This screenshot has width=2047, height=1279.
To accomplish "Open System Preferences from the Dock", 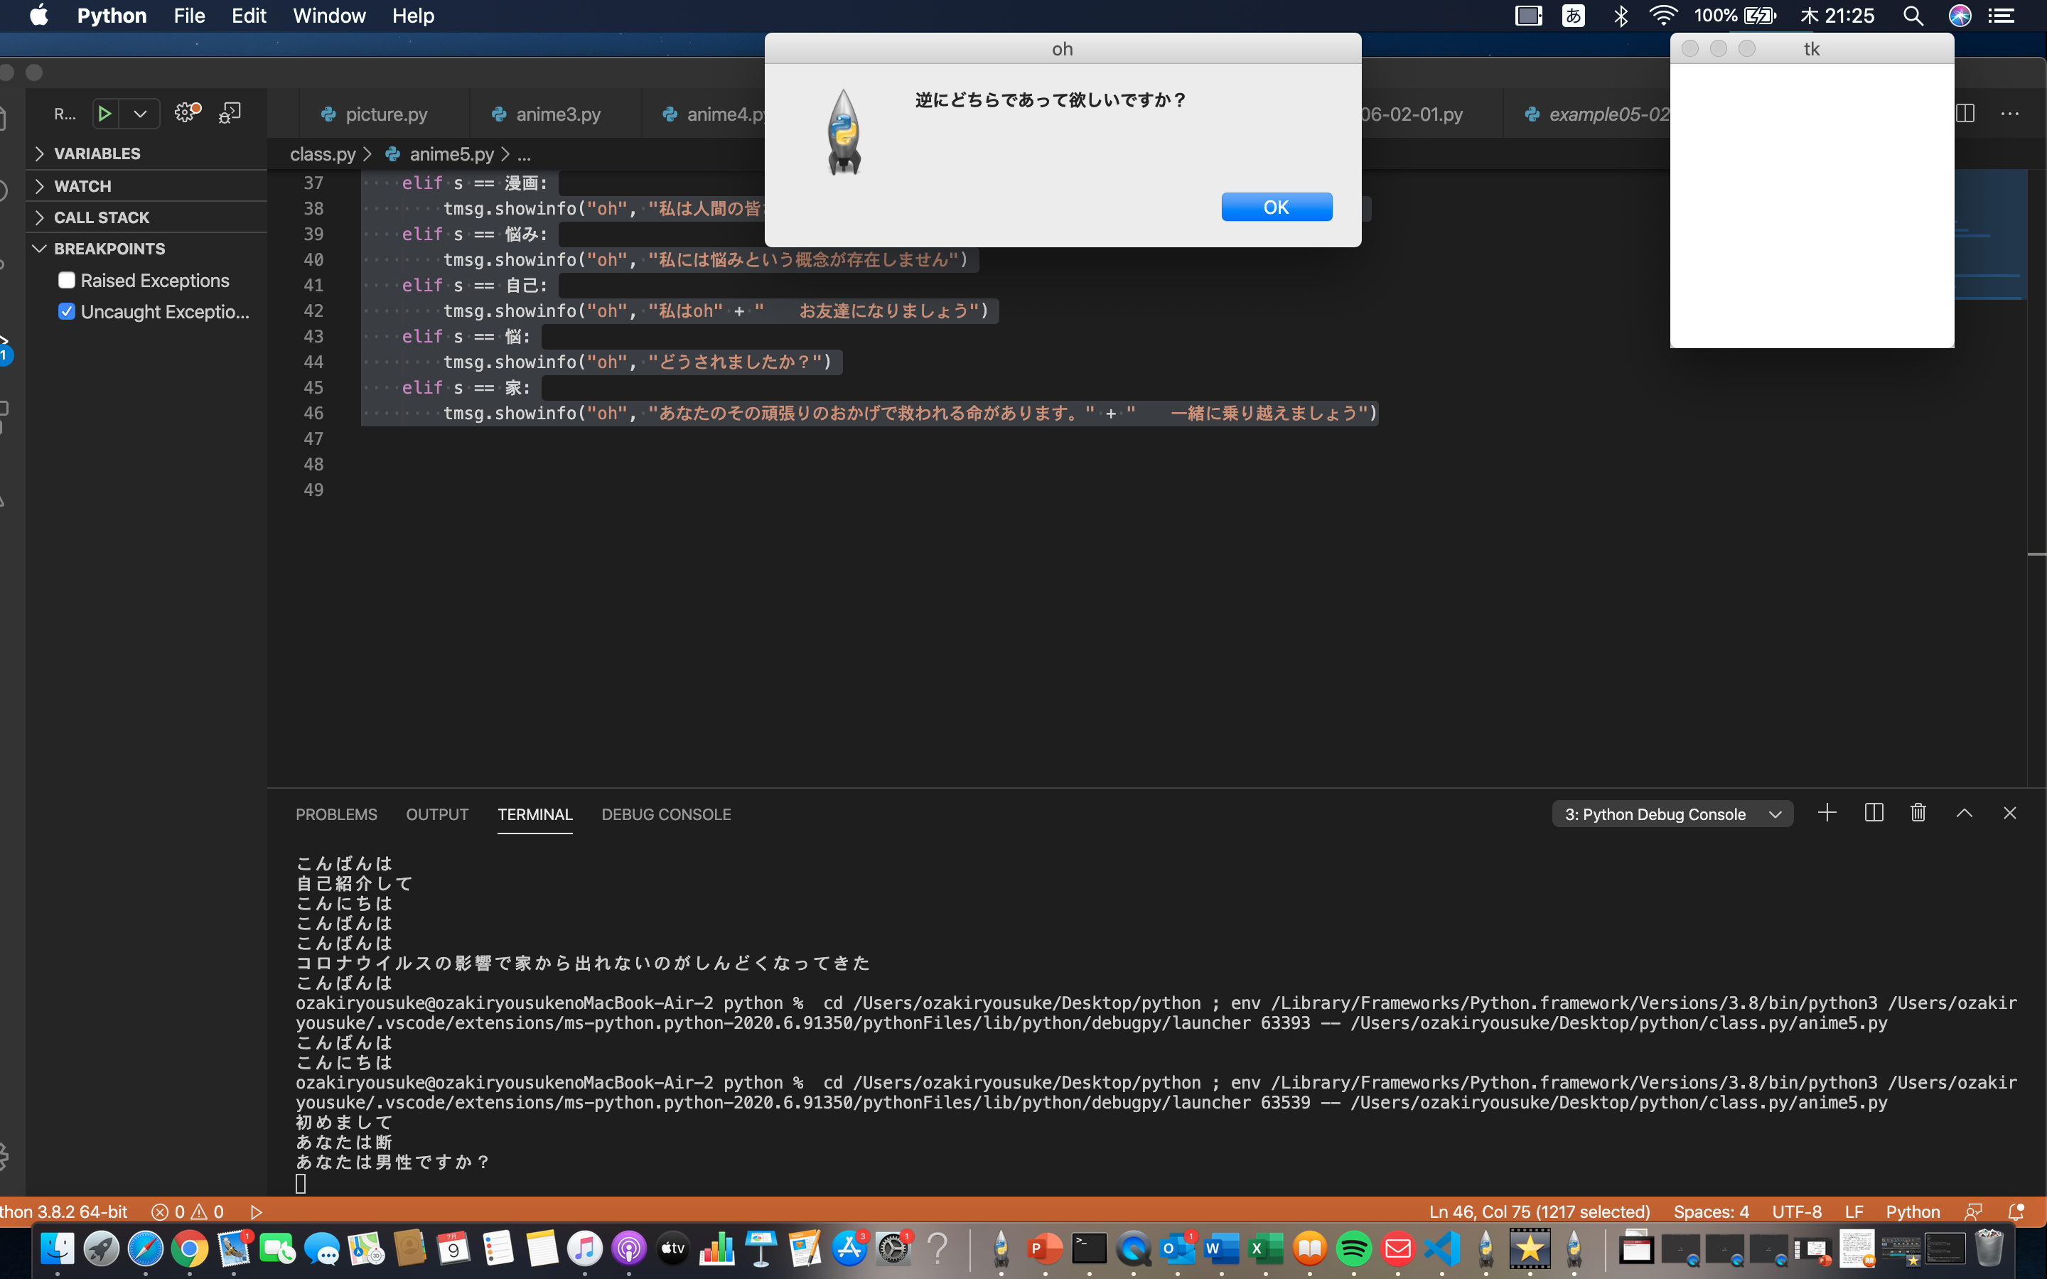I will tap(893, 1248).
